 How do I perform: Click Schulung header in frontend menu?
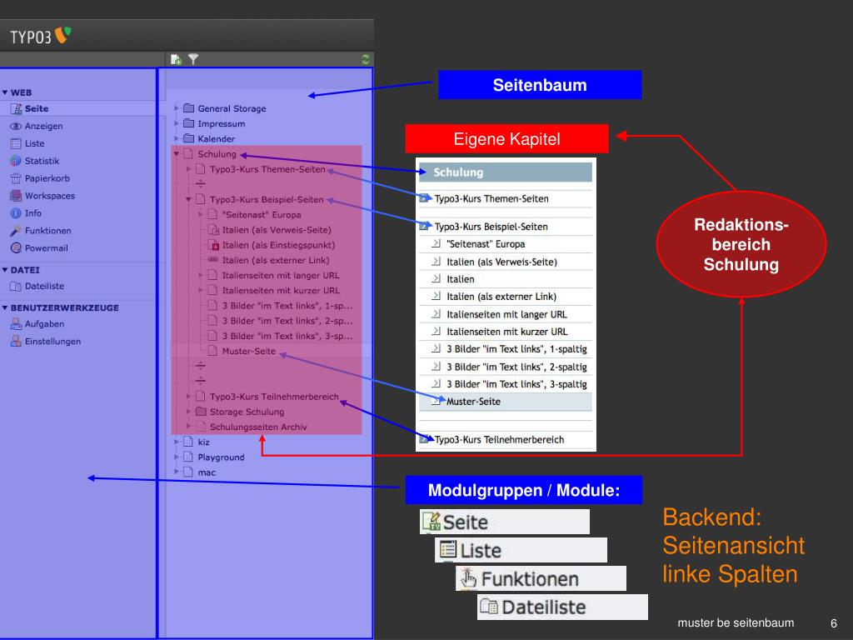tap(506, 172)
